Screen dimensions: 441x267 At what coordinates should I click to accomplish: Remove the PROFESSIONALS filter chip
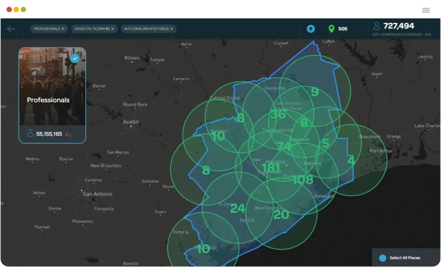[x=63, y=29]
